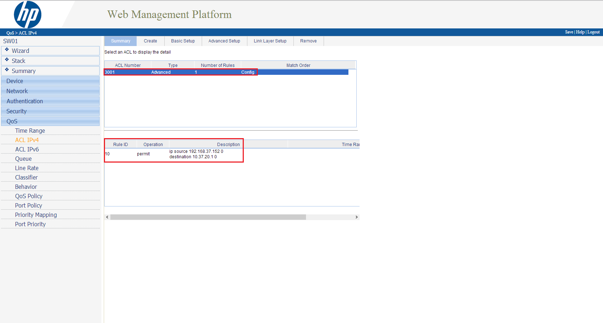603x323 pixels.
Task: Switch to the Create tab
Action: 150,41
